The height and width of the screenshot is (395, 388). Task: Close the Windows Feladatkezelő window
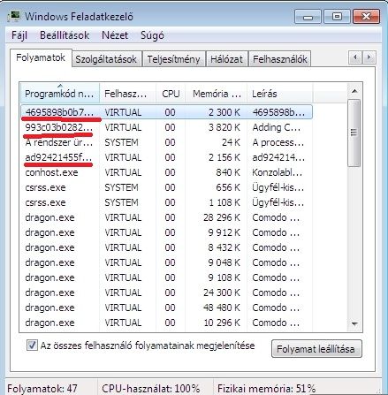[x=366, y=17]
